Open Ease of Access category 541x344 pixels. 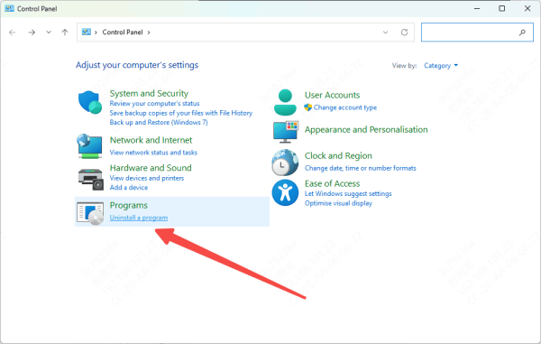point(332,183)
